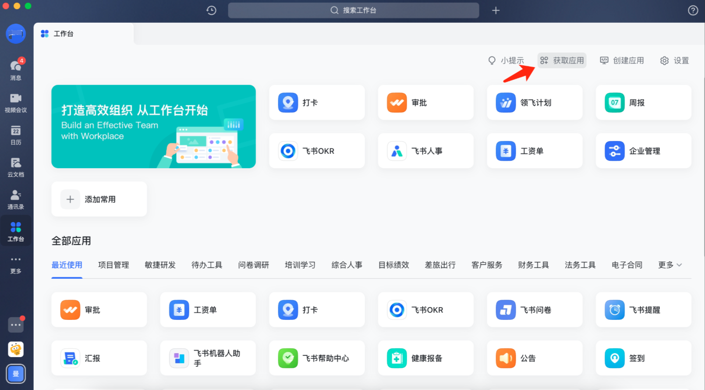Open 飞书帮助中心 app
The image size is (705, 390).
click(317, 358)
